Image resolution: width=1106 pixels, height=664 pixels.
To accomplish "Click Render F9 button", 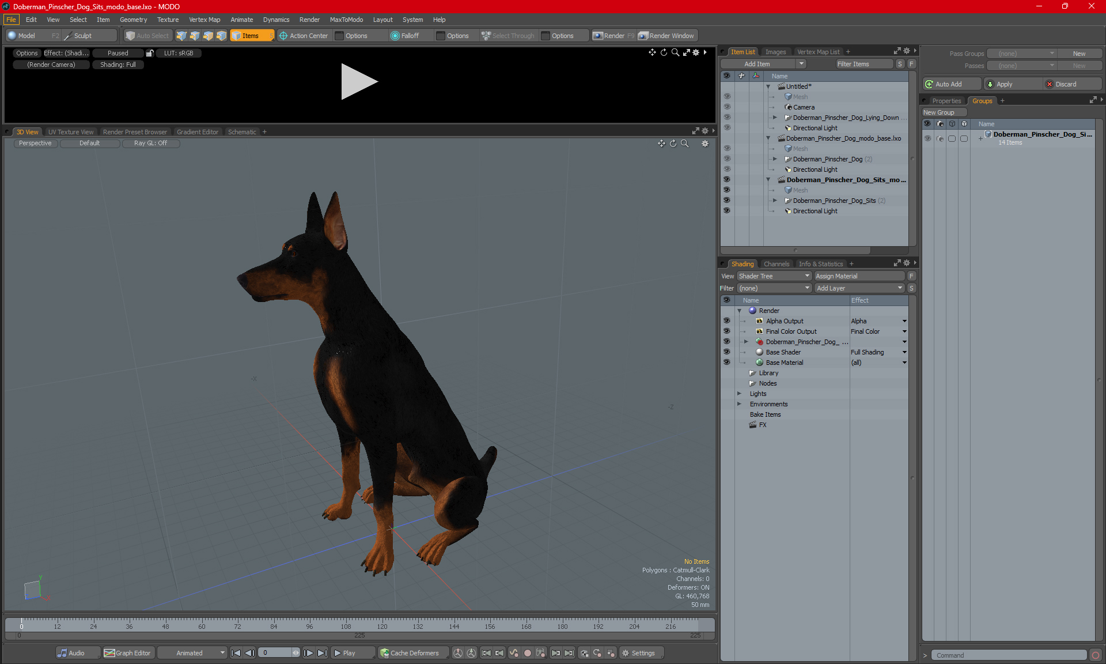I will (x=613, y=36).
